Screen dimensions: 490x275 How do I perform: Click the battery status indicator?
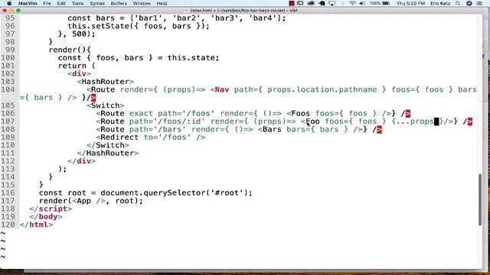(381, 3)
